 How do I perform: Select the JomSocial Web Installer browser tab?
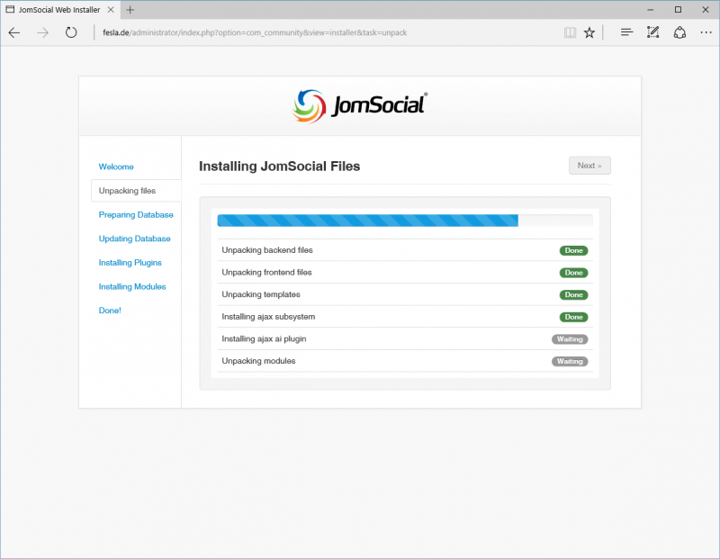[x=59, y=10]
